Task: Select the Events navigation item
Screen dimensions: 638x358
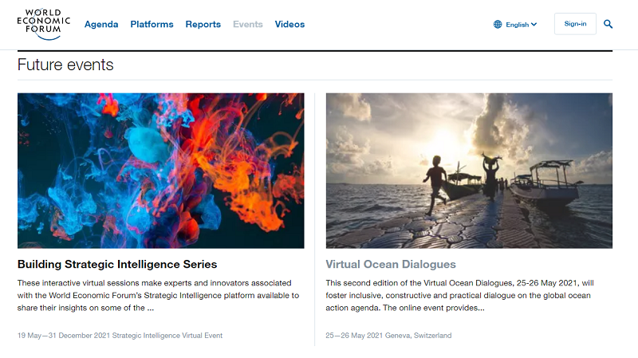Action: 247,24
